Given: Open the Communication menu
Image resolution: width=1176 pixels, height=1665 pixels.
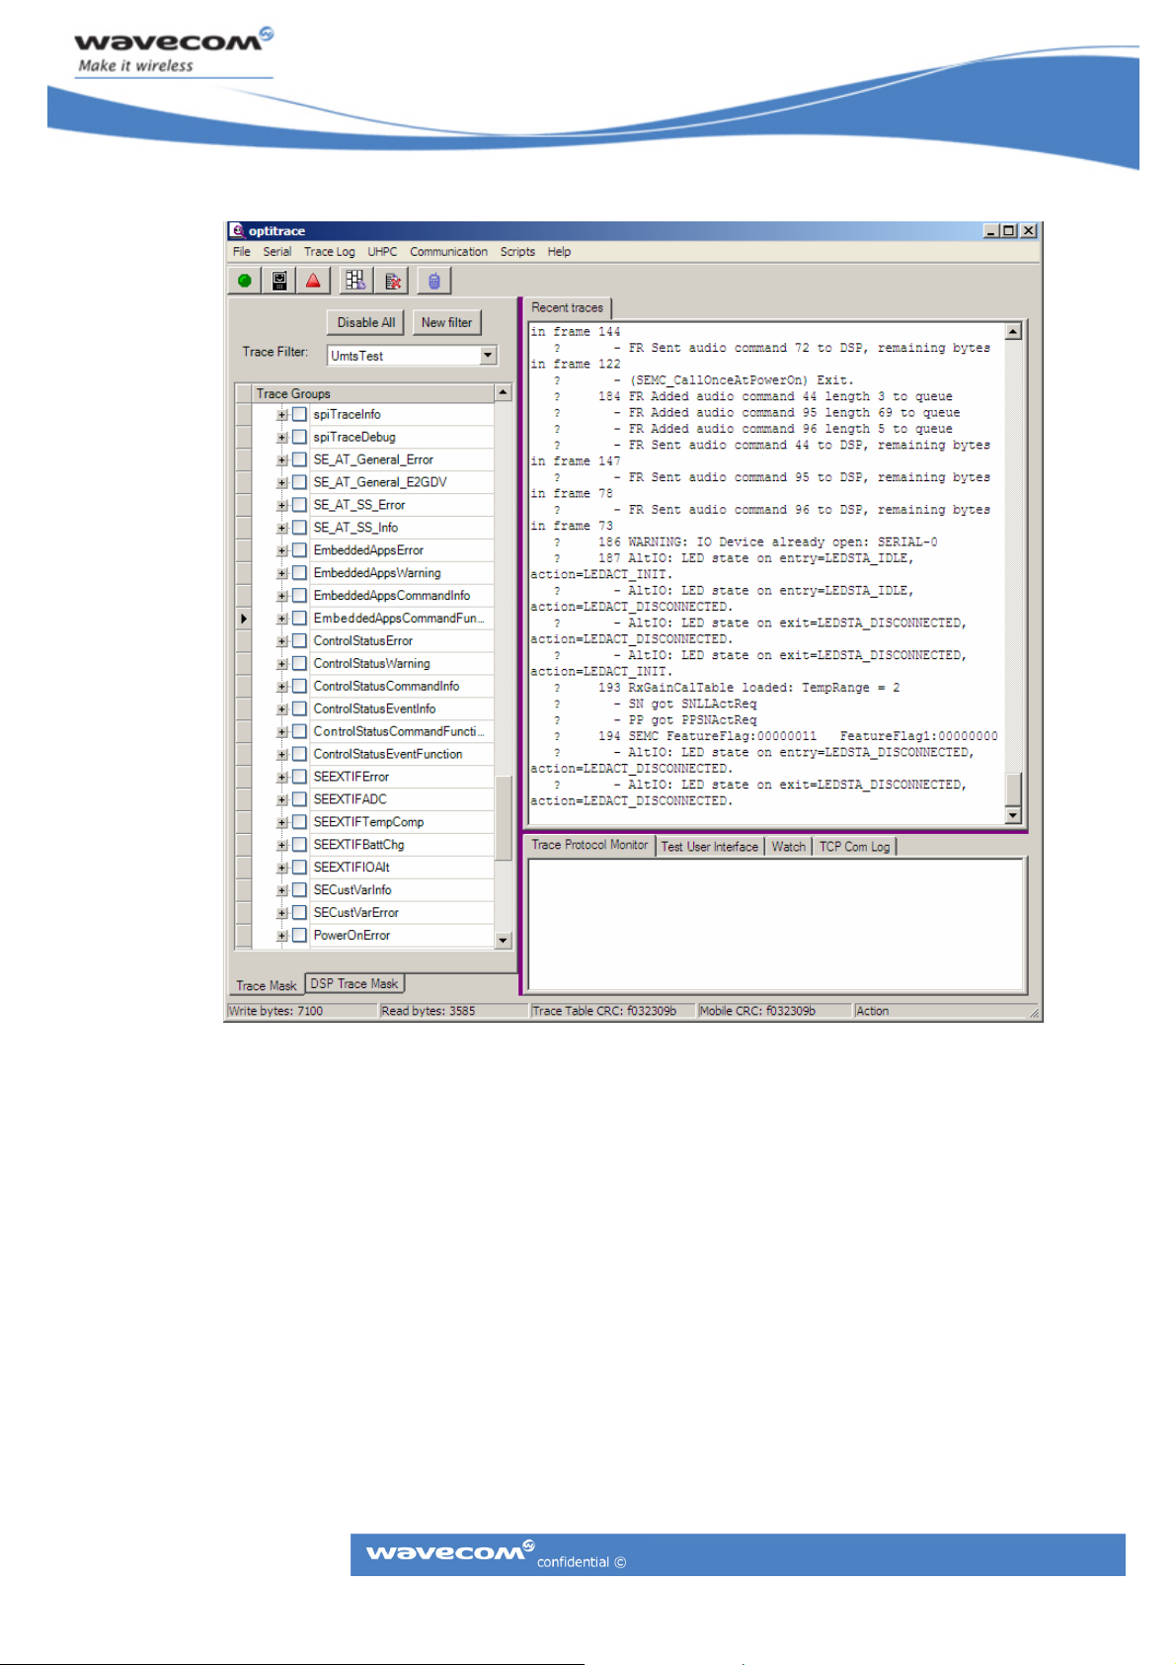Looking at the screenshot, I should click(449, 252).
